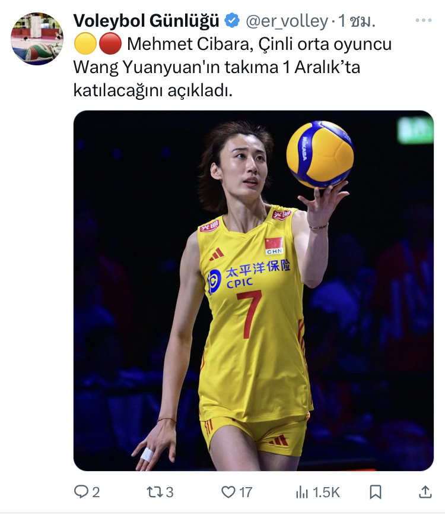Screen dimensions: 445x518
Task: Open the reply comment icon
Action: click(x=81, y=492)
